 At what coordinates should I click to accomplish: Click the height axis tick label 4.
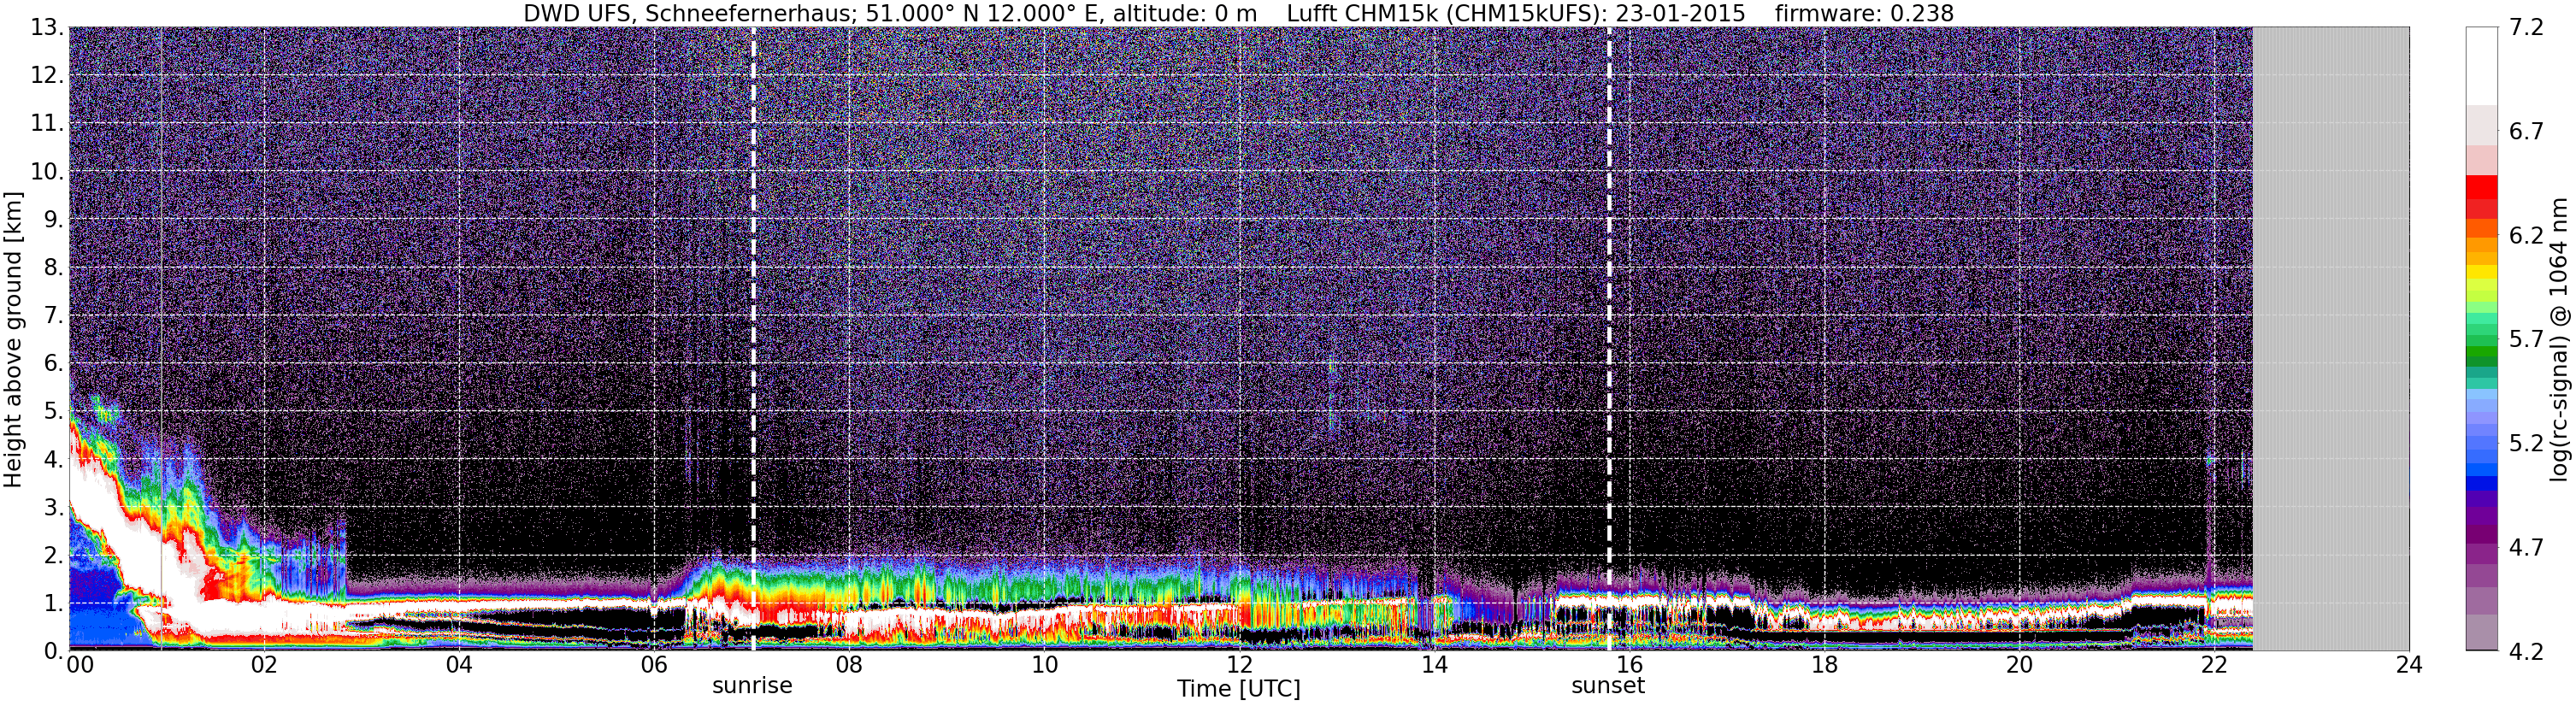coord(53,460)
